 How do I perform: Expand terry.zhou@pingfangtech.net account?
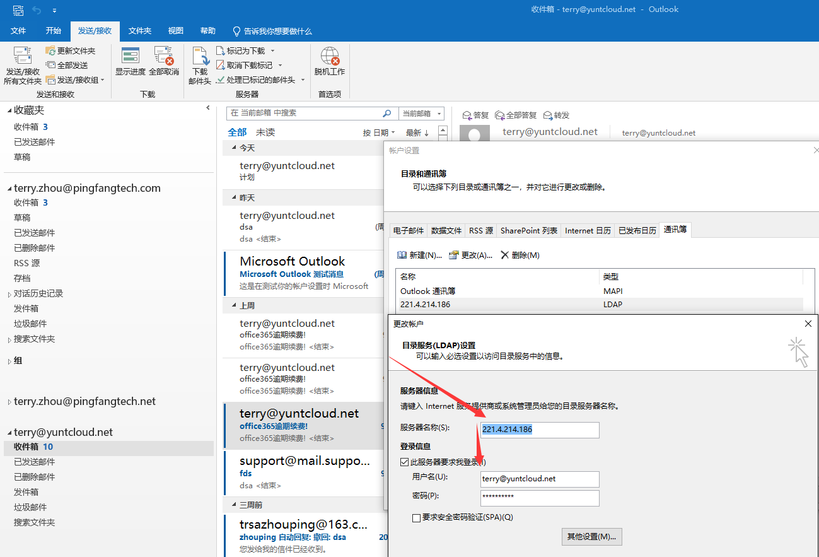pyautogui.click(x=9, y=402)
